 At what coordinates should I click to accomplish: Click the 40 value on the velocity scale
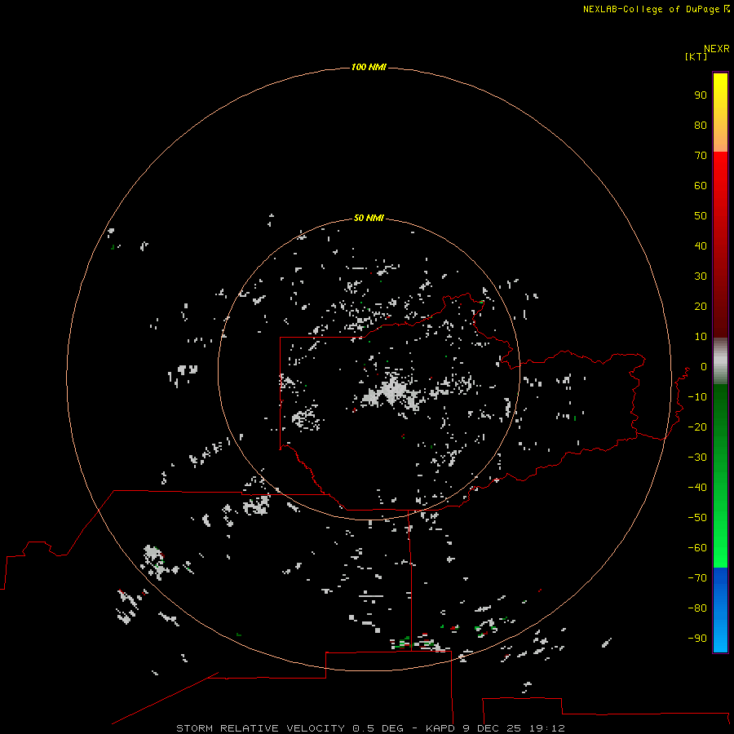click(x=701, y=245)
